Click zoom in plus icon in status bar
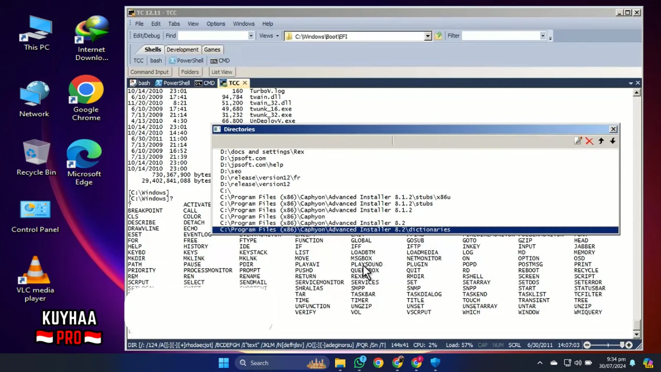 point(628,345)
